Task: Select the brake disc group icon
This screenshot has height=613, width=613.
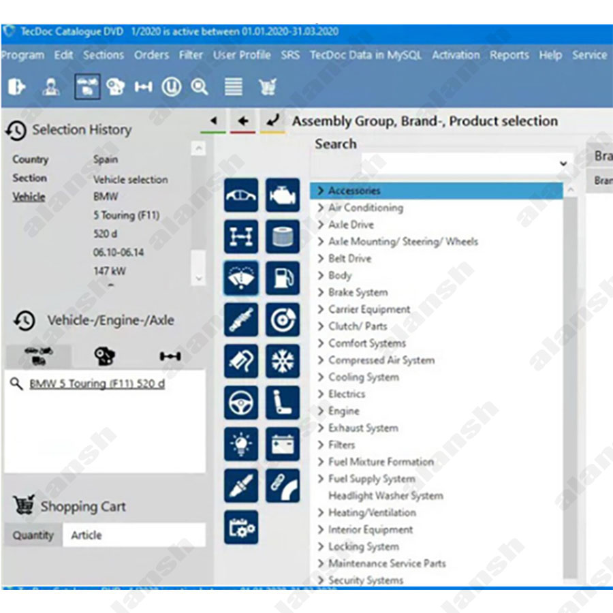Action: [x=283, y=320]
